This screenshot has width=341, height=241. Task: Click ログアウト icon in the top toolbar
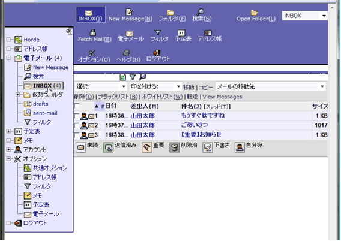coord(158,56)
